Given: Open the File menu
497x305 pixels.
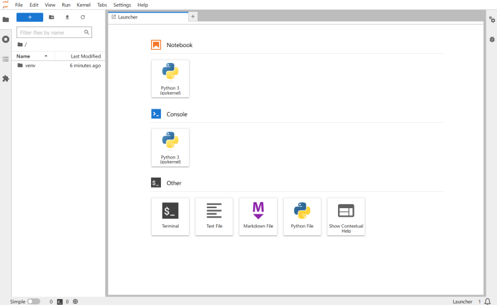Looking at the screenshot, I should (19, 5).
